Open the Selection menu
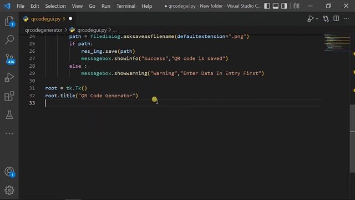 (55, 6)
